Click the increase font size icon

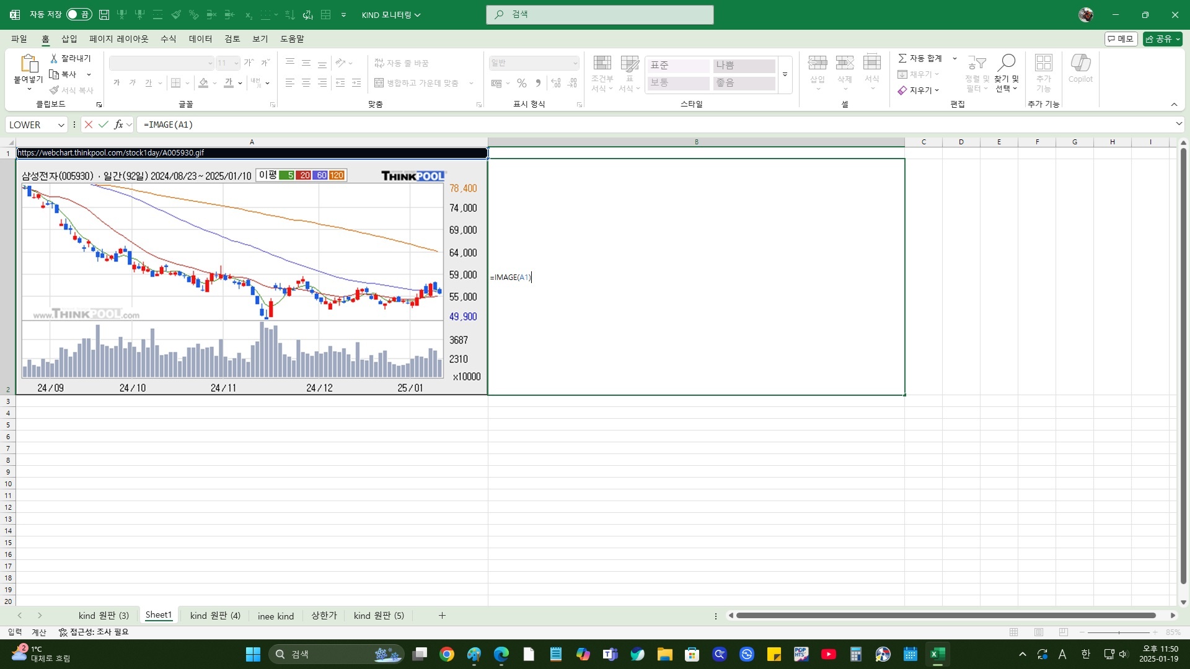coord(249,63)
